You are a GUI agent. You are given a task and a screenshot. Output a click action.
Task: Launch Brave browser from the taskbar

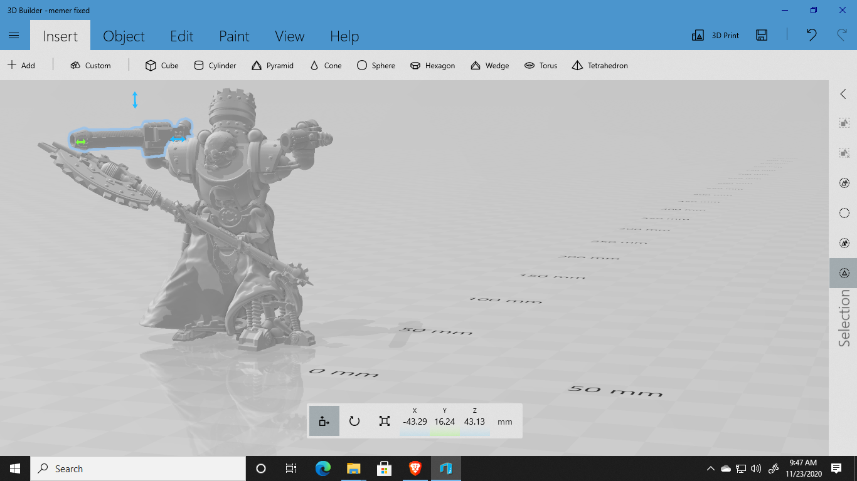click(x=415, y=468)
